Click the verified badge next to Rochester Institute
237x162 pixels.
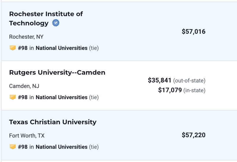pos(56,23)
